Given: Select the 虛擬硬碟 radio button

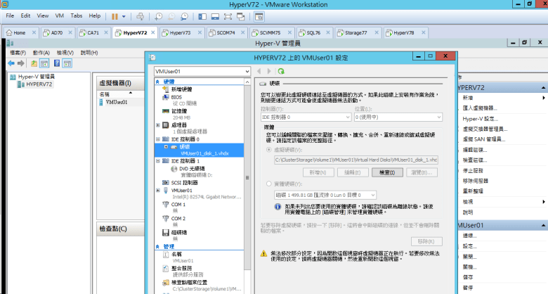Looking at the screenshot, I should click(269, 150).
